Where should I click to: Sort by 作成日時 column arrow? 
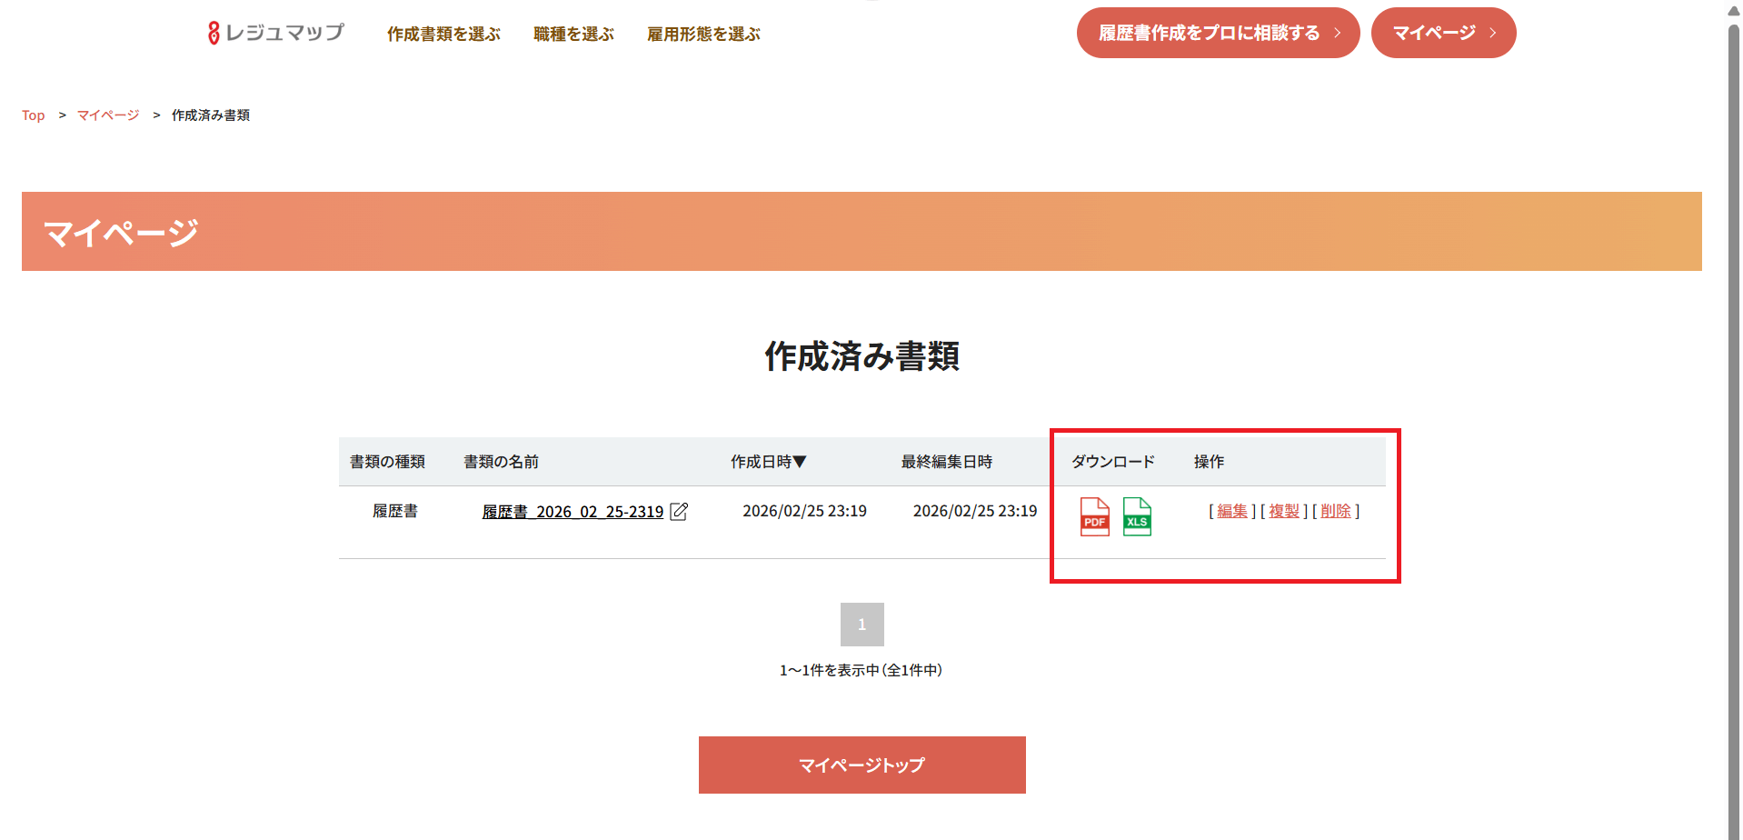click(800, 462)
